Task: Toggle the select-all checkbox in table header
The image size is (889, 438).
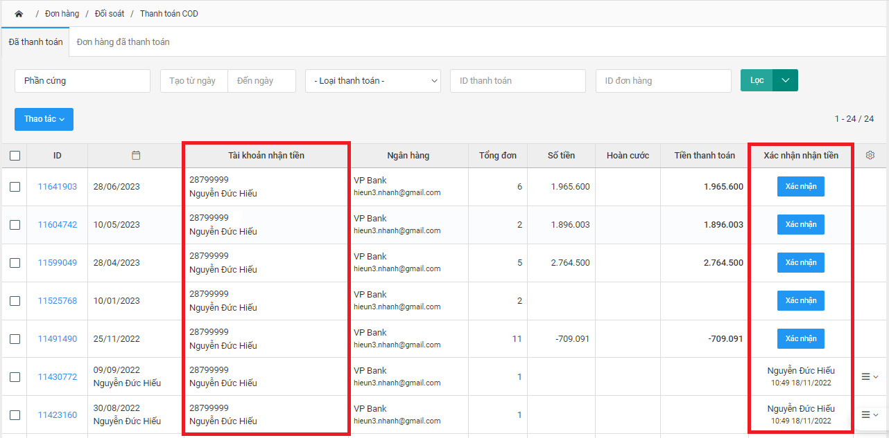Action: [15, 156]
